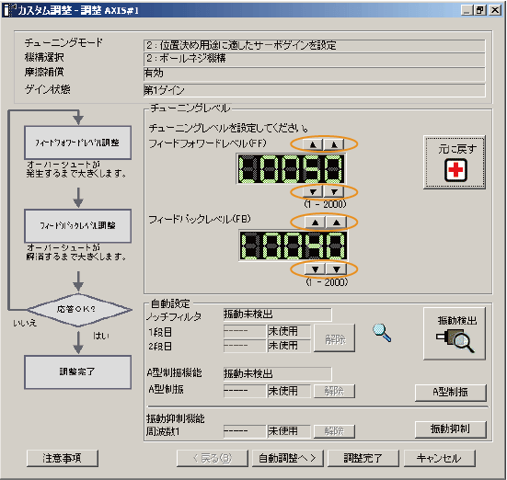
Task: Click the キャンセル button
Action: pos(440,458)
